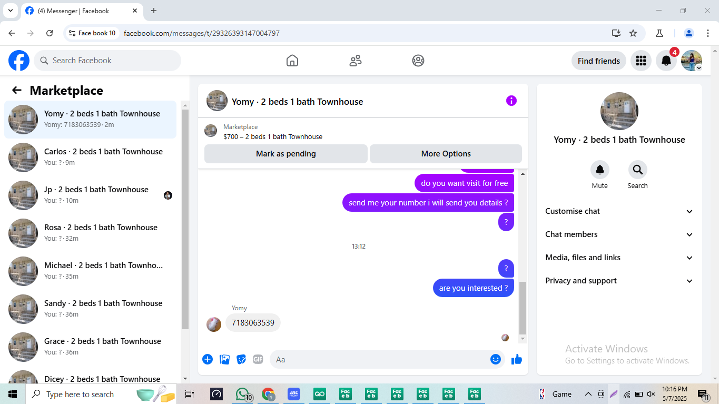Open Chrome Labs flask icon

[659, 33]
